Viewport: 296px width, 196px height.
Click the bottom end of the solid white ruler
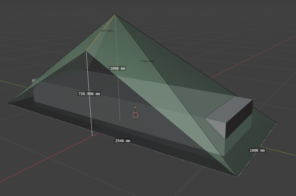point(92,136)
